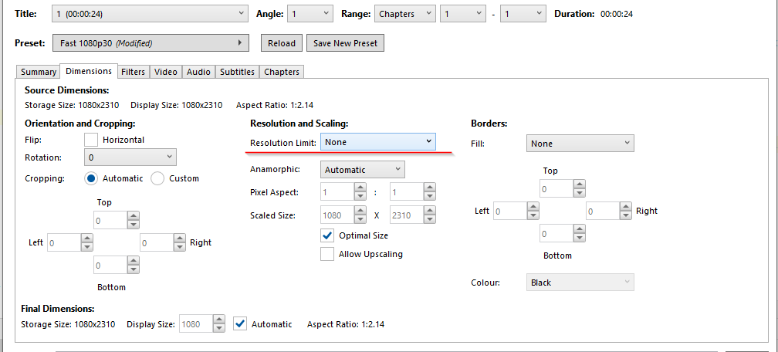
Task: Increase cropping Right value
Action: point(180,239)
